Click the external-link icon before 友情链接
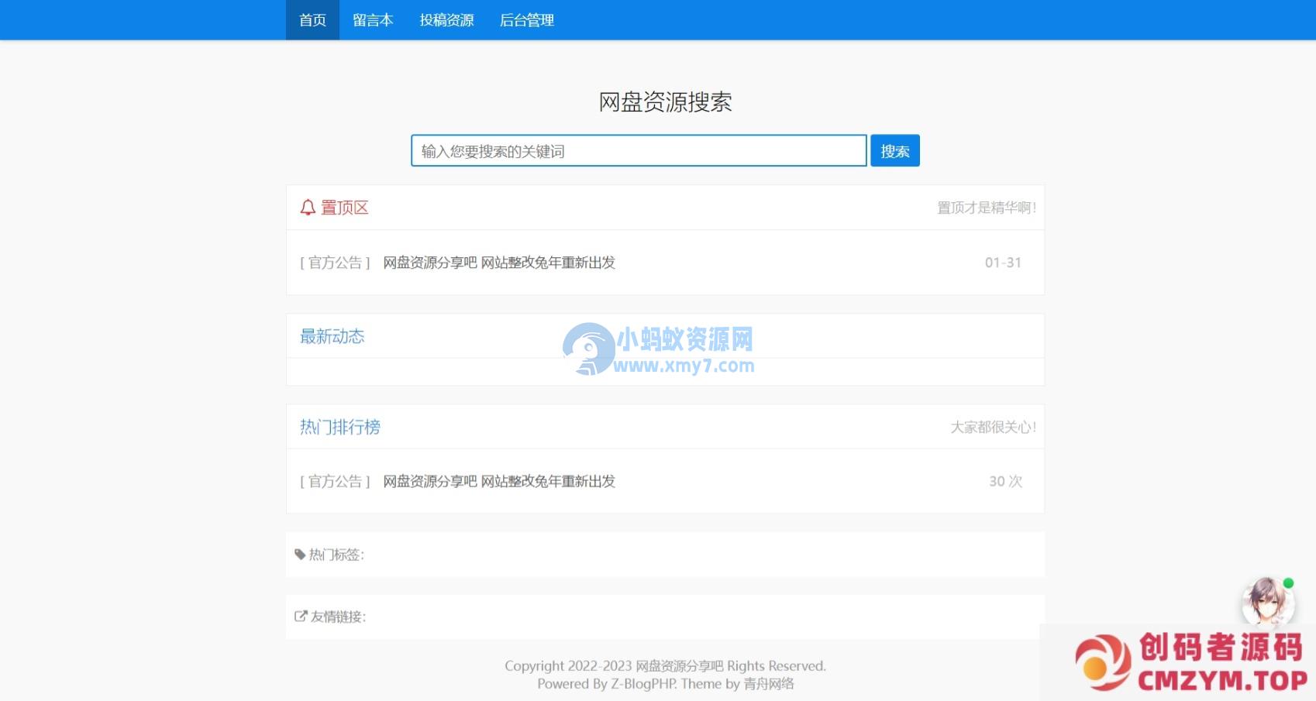 coord(301,617)
